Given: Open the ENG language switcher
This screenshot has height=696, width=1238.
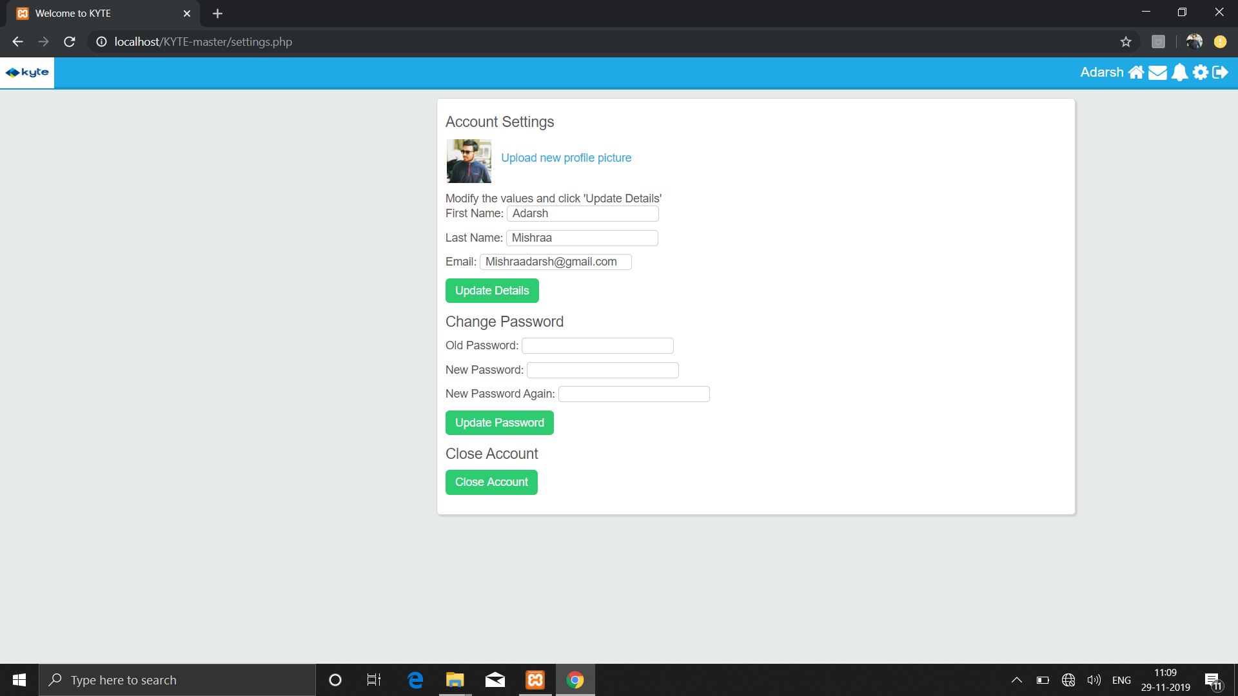Looking at the screenshot, I should point(1121,679).
